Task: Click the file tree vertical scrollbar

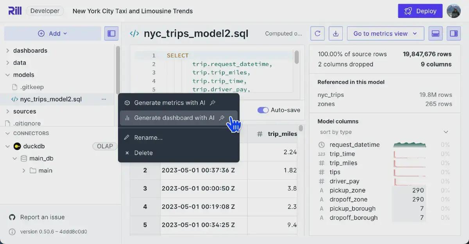Action: point(118,70)
